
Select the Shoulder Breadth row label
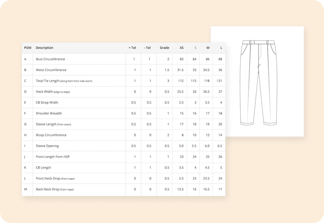(49, 113)
